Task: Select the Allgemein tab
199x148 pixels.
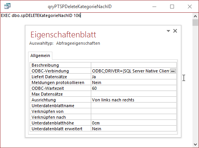Action: pyautogui.click(x=40, y=55)
